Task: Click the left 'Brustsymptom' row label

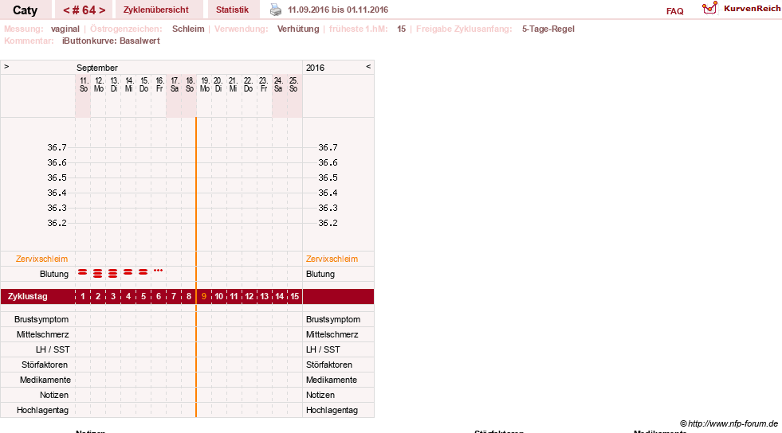Action: pyautogui.click(x=41, y=319)
